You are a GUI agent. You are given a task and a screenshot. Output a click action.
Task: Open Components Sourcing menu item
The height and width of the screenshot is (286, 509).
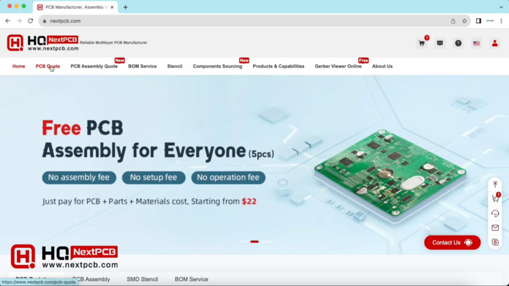[x=218, y=66]
